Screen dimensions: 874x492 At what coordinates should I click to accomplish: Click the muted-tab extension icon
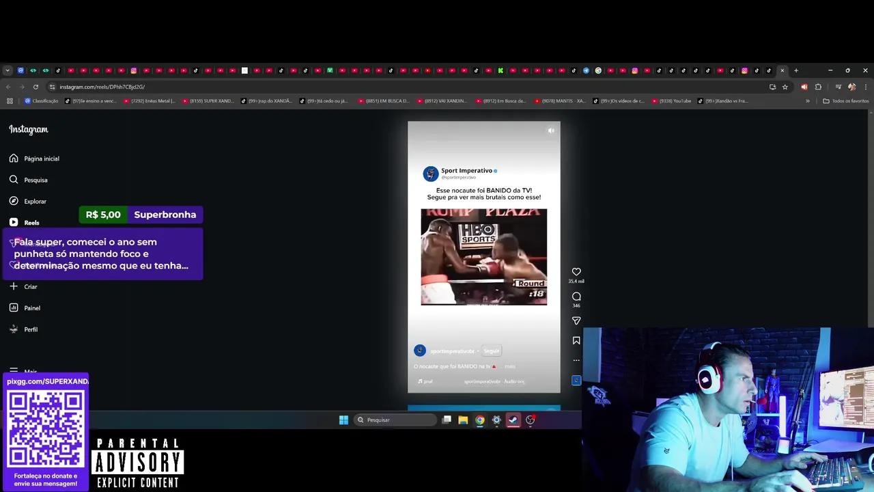pos(804,87)
